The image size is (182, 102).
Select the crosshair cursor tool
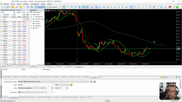[x=135, y=7]
